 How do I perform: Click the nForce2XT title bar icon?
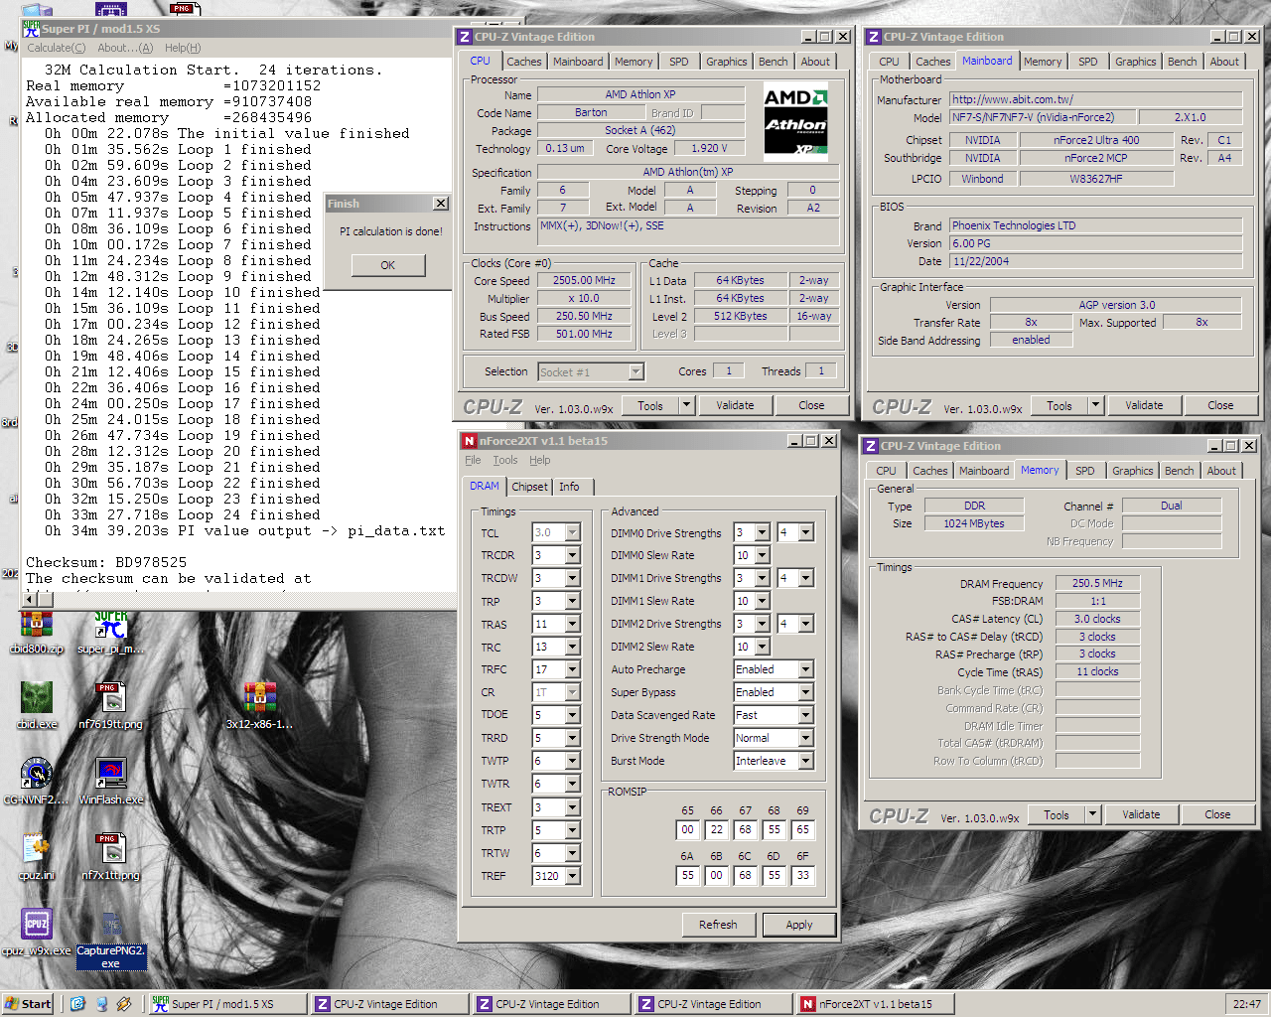click(x=469, y=441)
